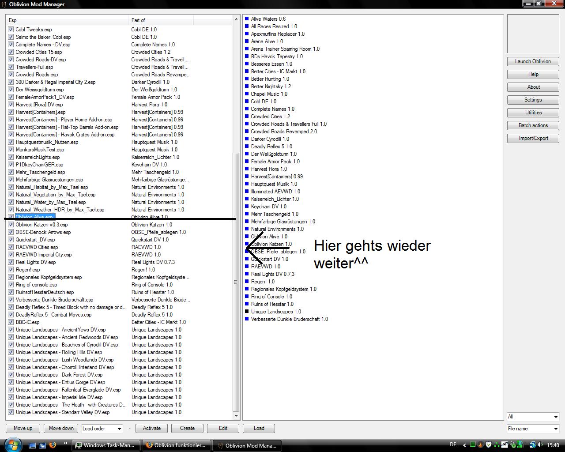This screenshot has height=452, width=565.
Task: Select Ruins of Hesstar 1.0 in mod list
Action: coord(272,304)
